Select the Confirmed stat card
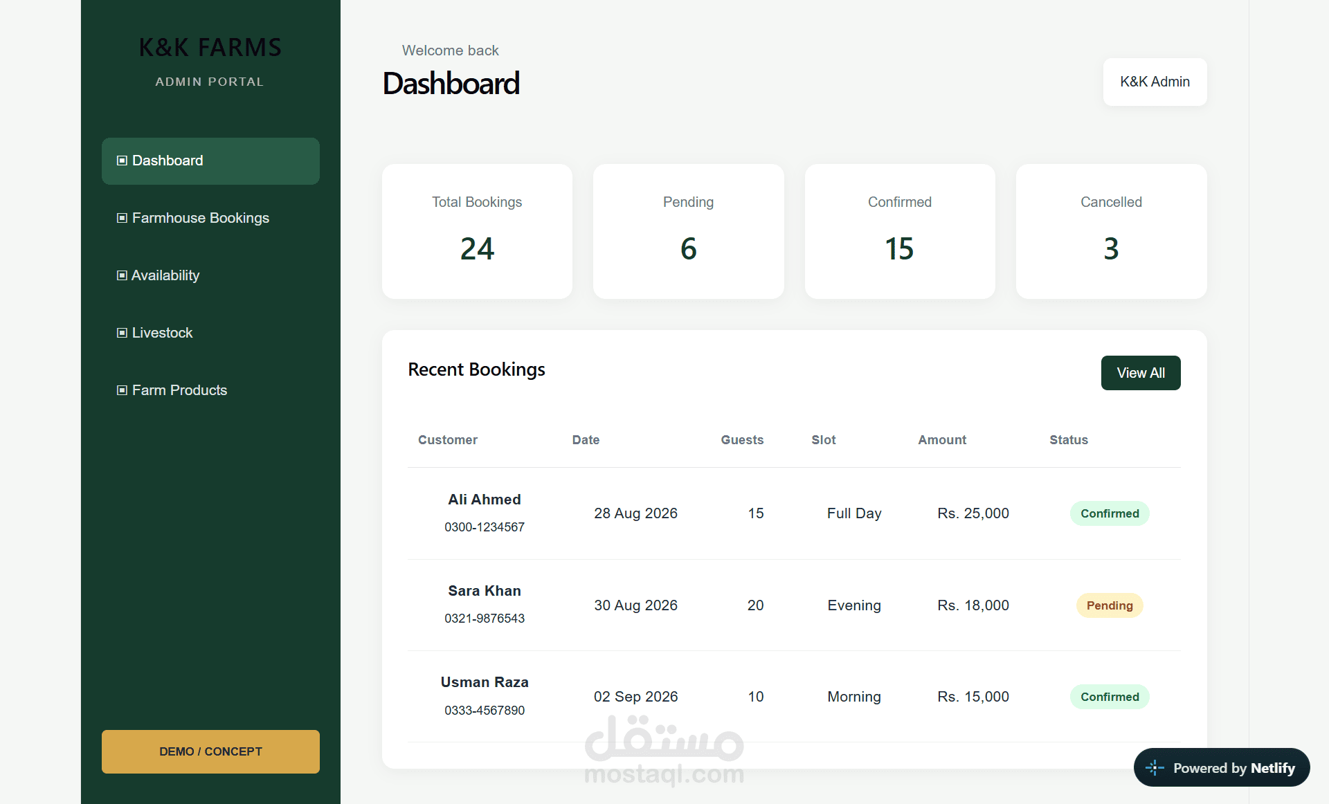The height and width of the screenshot is (804, 1329). 900,231
